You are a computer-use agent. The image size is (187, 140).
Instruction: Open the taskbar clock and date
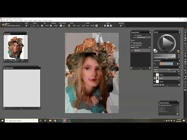tap(179, 121)
